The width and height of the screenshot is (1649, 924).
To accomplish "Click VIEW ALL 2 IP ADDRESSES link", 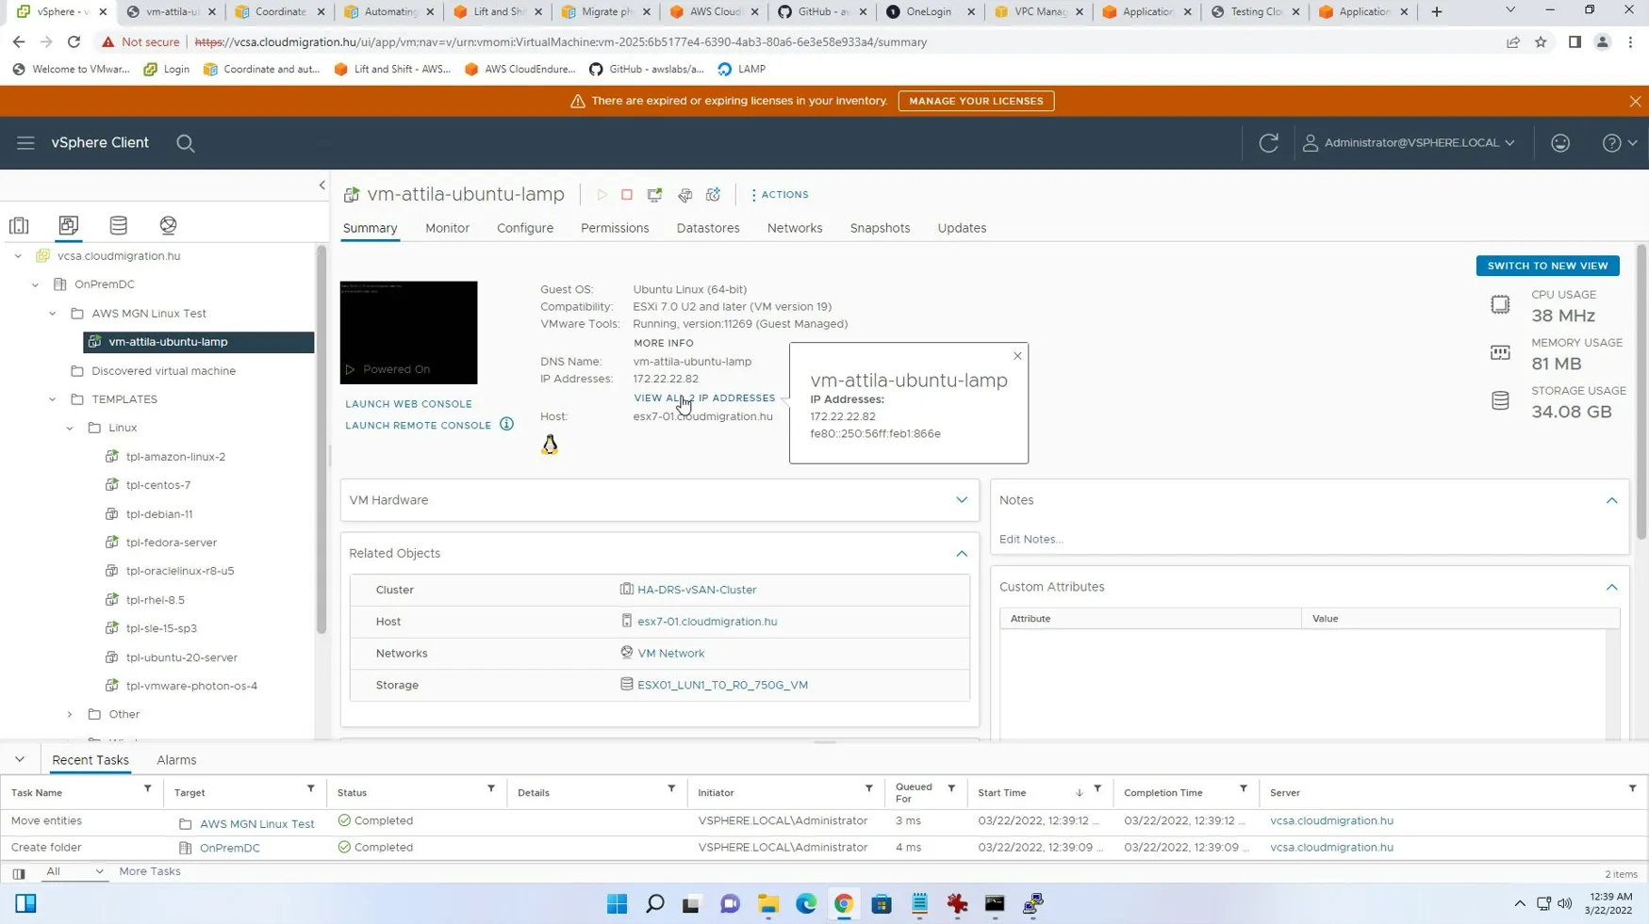I will (x=704, y=397).
